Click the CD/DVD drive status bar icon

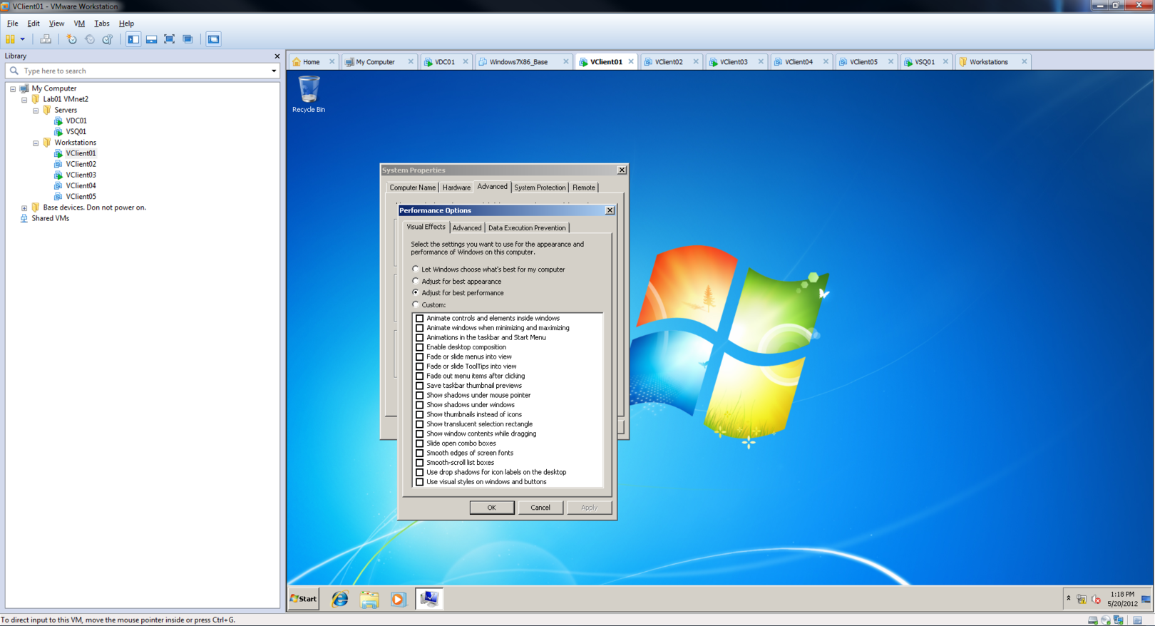(x=1105, y=620)
